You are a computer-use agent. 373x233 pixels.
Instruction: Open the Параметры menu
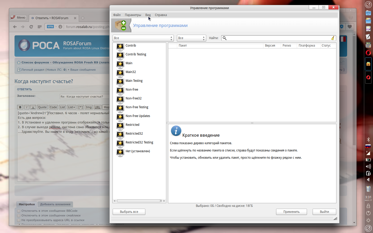(133, 15)
